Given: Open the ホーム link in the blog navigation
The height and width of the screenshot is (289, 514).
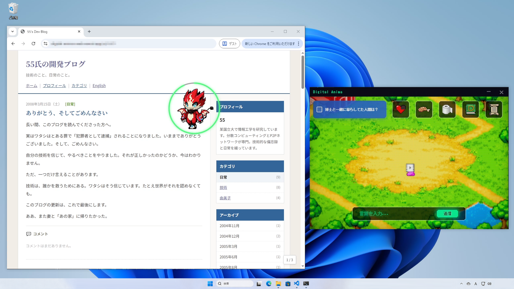Looking at the screenshot, I should tap(32, 86).
